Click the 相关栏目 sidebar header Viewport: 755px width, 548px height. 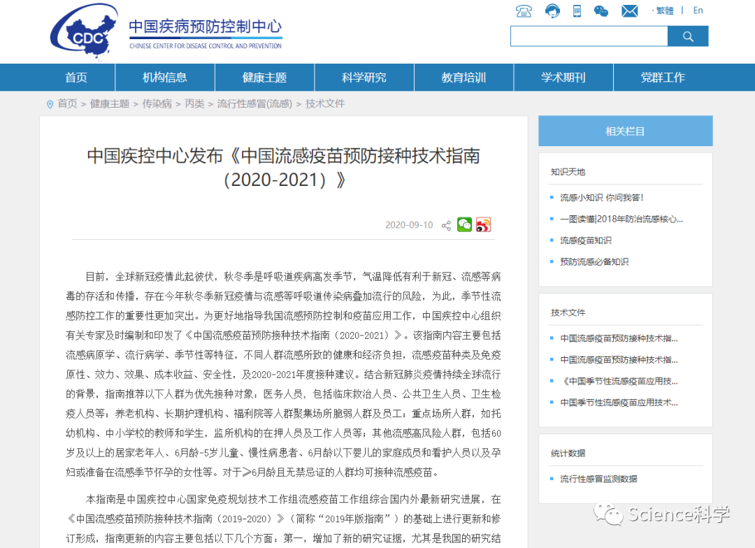[626, 131]
